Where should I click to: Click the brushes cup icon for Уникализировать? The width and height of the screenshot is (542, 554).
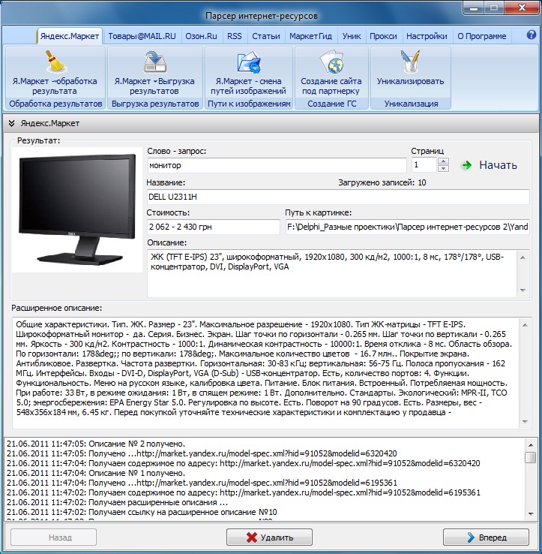(410, 62)
